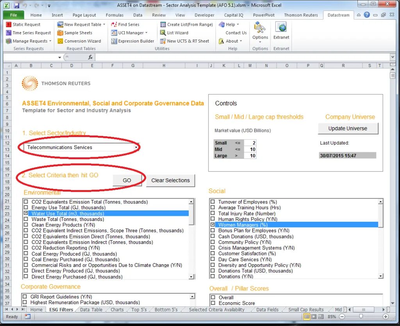Viewport: 400px width, 326px height.
Task: Click macro record icon in status bar
Action: pos(28,317)
